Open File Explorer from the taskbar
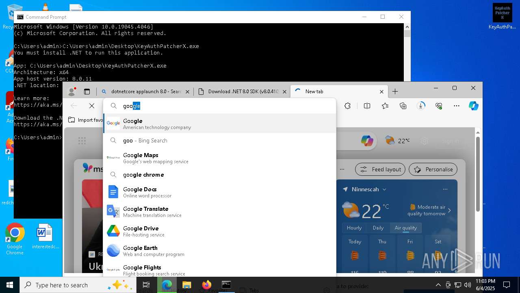Image resolution: width=520 pixels, height=293 pixels. coord(186,285)
